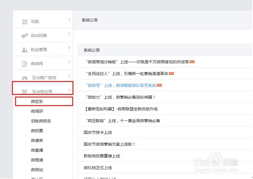
Task: Open the 微排号上线 announcement link
Action: [121, 85]
